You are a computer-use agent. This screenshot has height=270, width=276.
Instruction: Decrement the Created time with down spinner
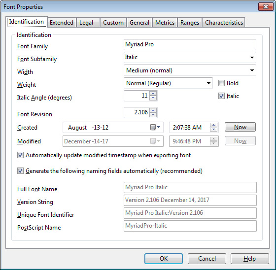(214, 130)
